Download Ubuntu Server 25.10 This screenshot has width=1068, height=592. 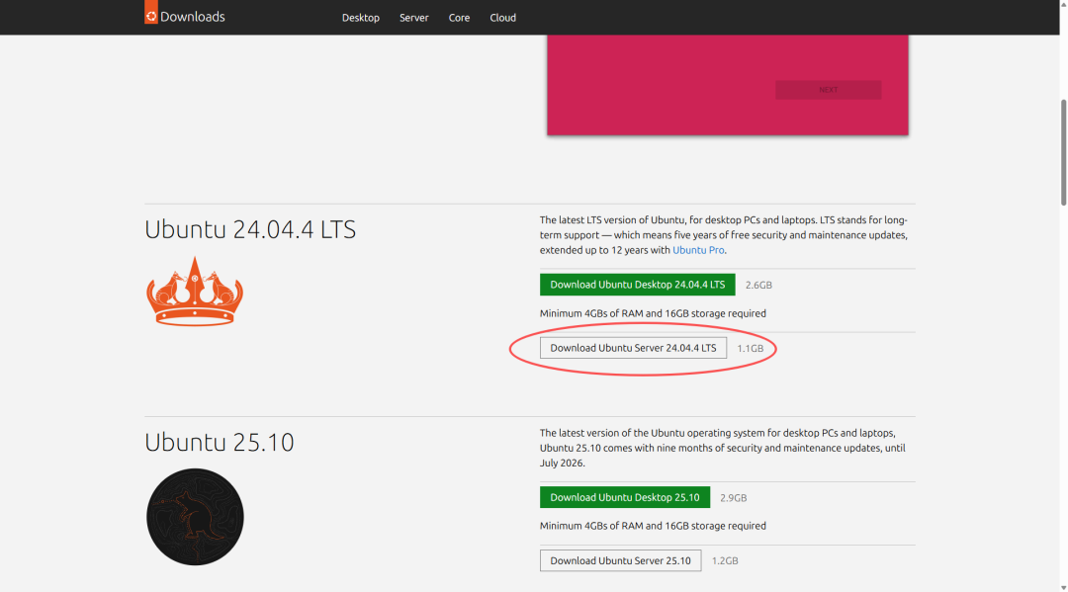coord(620,560)
